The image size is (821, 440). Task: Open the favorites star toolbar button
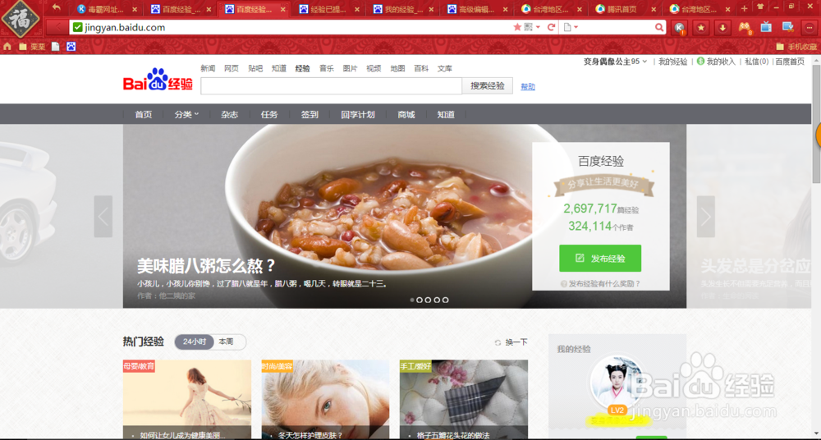701,28
